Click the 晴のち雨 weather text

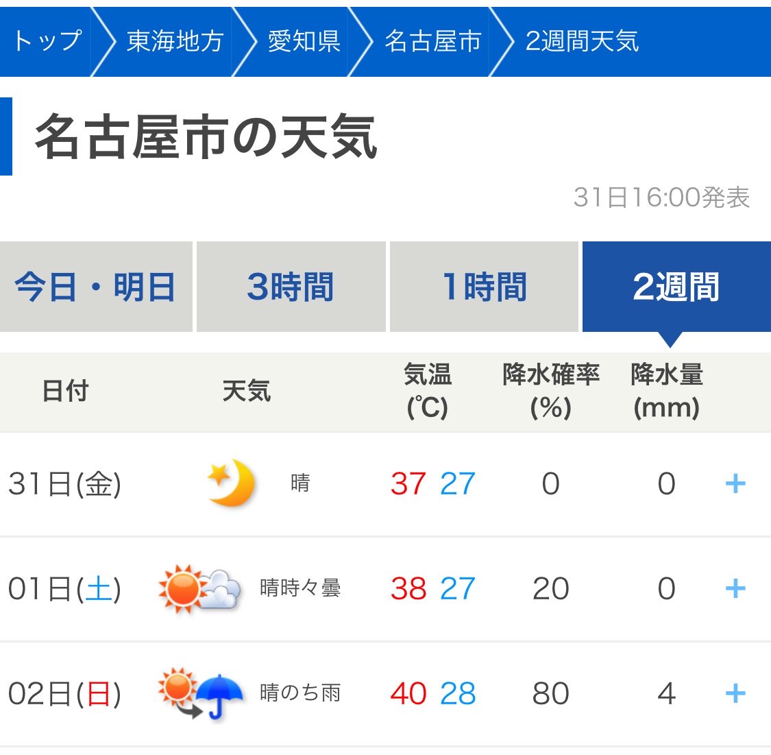pyautogui.click(x=300, y=693)
